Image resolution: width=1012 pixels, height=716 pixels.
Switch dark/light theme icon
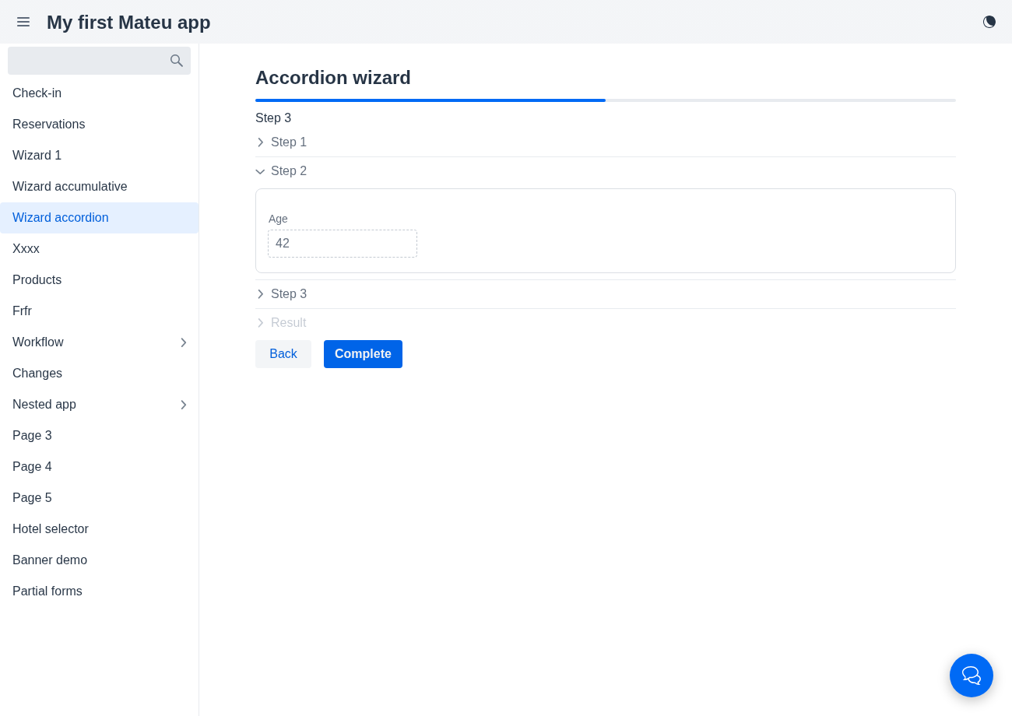tap(989, 22)
